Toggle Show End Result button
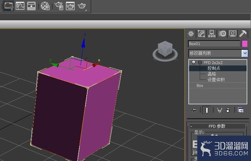This screenshot has width=251, height=161. coord(207,110)
